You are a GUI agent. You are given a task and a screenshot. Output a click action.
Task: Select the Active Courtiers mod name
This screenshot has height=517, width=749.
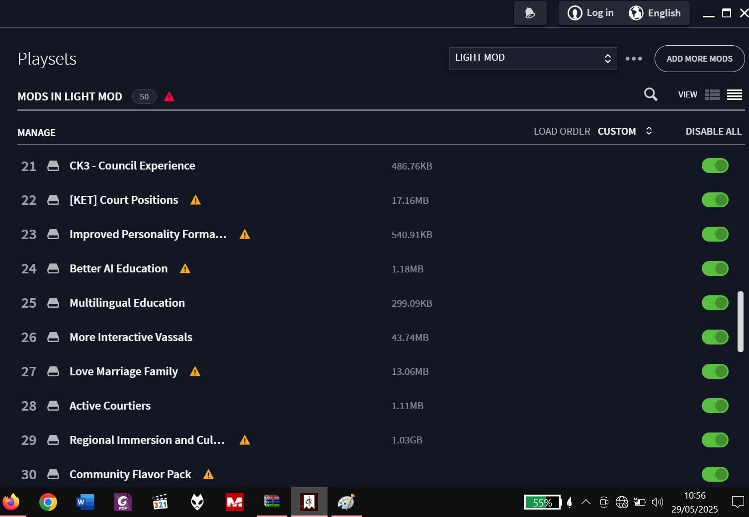click(110, 406)
